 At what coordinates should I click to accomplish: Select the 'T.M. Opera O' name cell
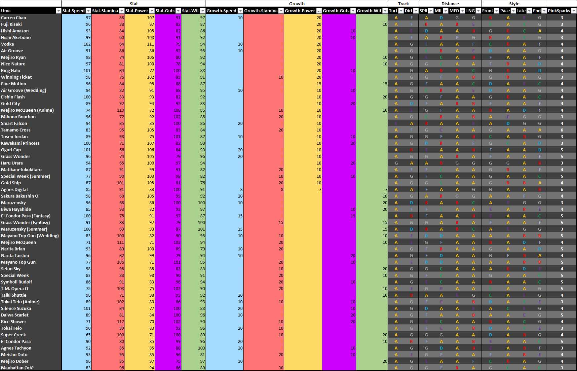[x=31, y=288]
